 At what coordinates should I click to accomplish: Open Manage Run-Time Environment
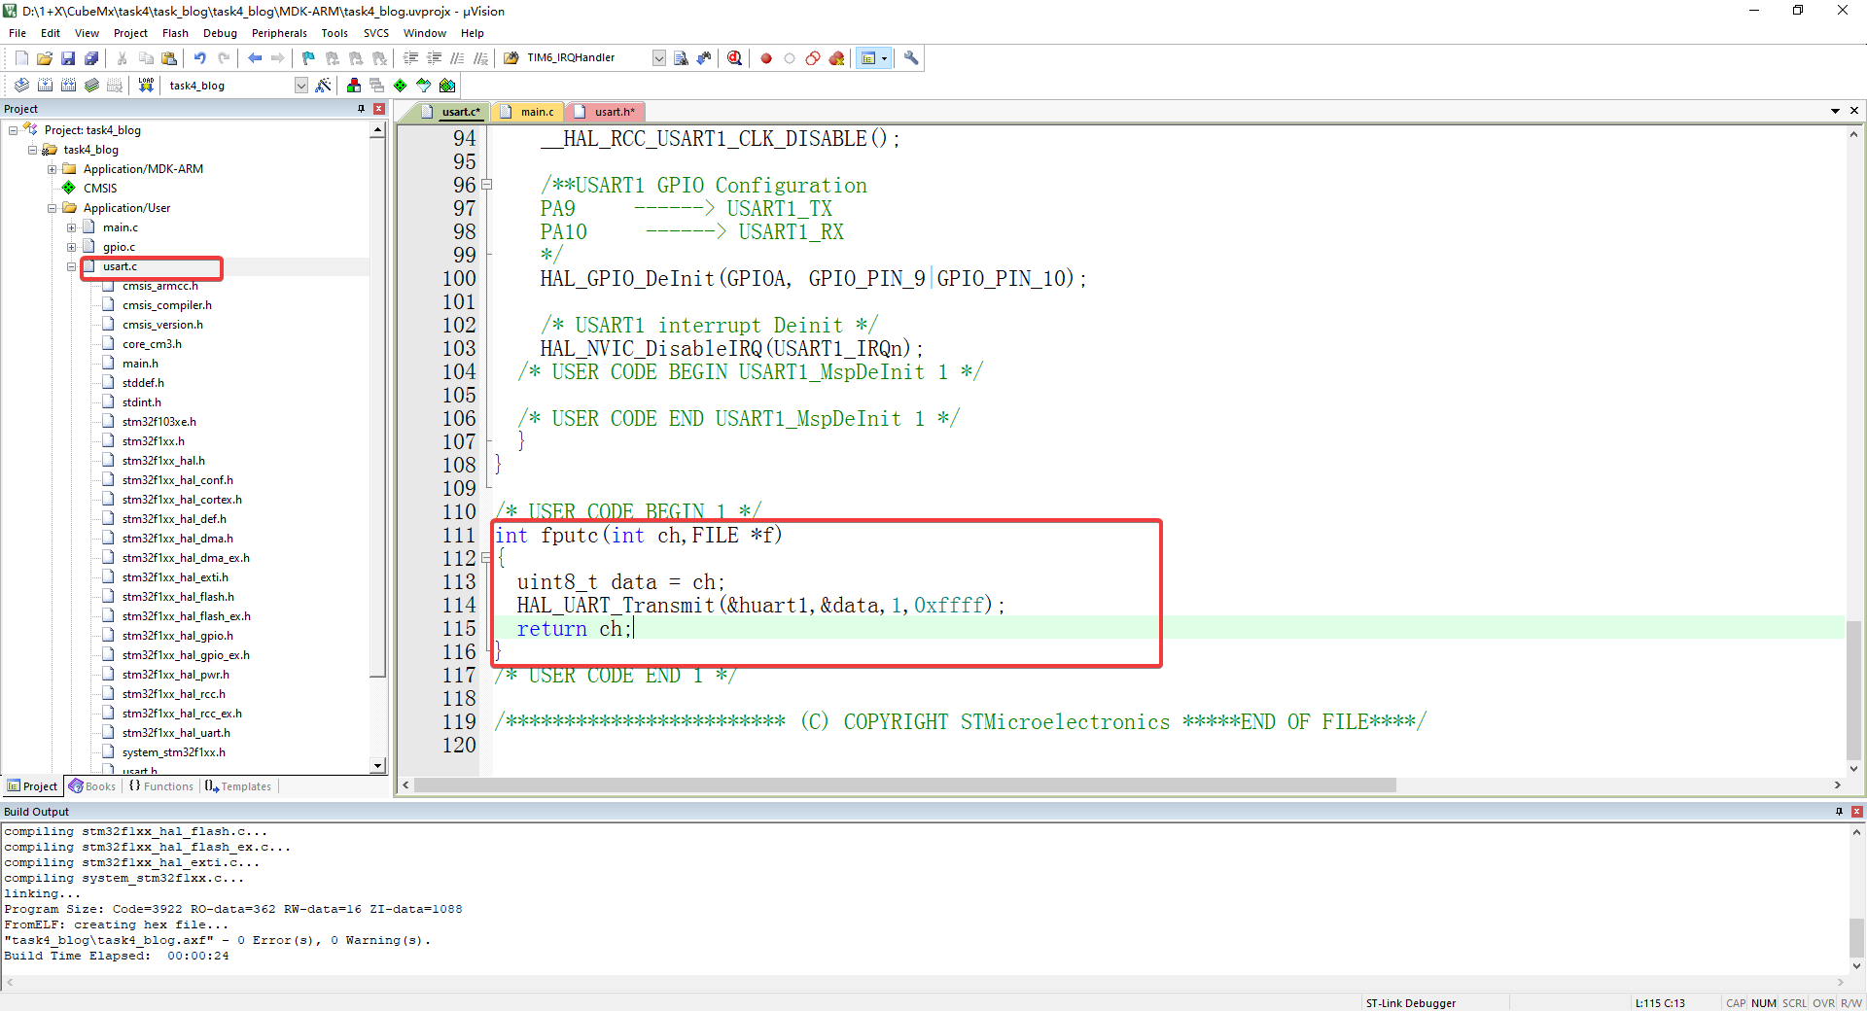click(x=400, y=86)
